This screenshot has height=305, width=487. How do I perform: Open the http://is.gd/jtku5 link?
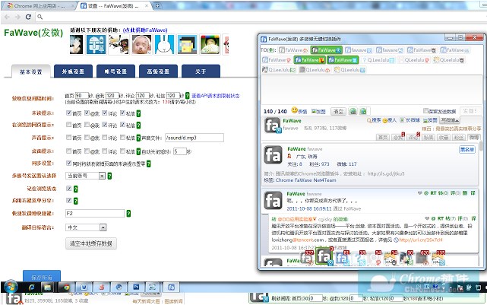[x=386, y=174]
